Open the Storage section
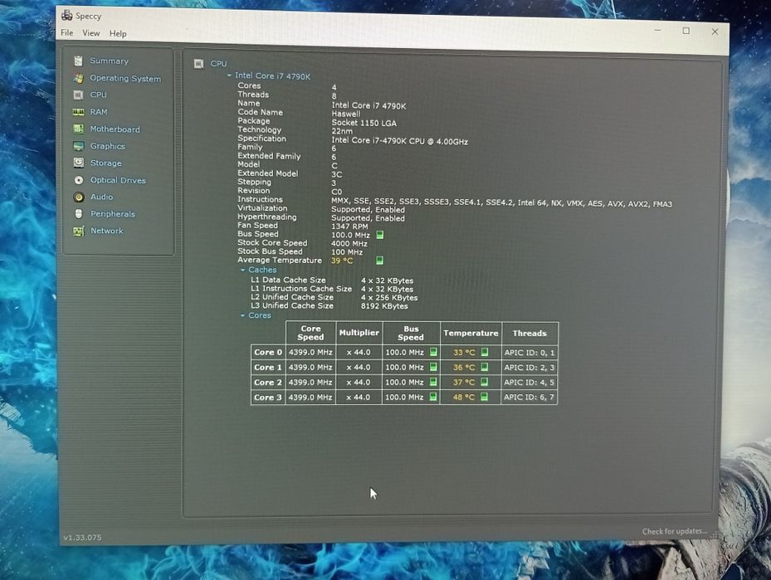This screenshot has width=771, height=580. [105, 163]
